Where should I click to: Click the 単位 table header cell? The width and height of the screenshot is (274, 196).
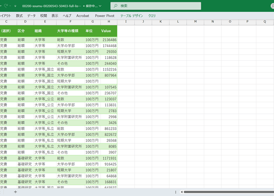[93, 31]
